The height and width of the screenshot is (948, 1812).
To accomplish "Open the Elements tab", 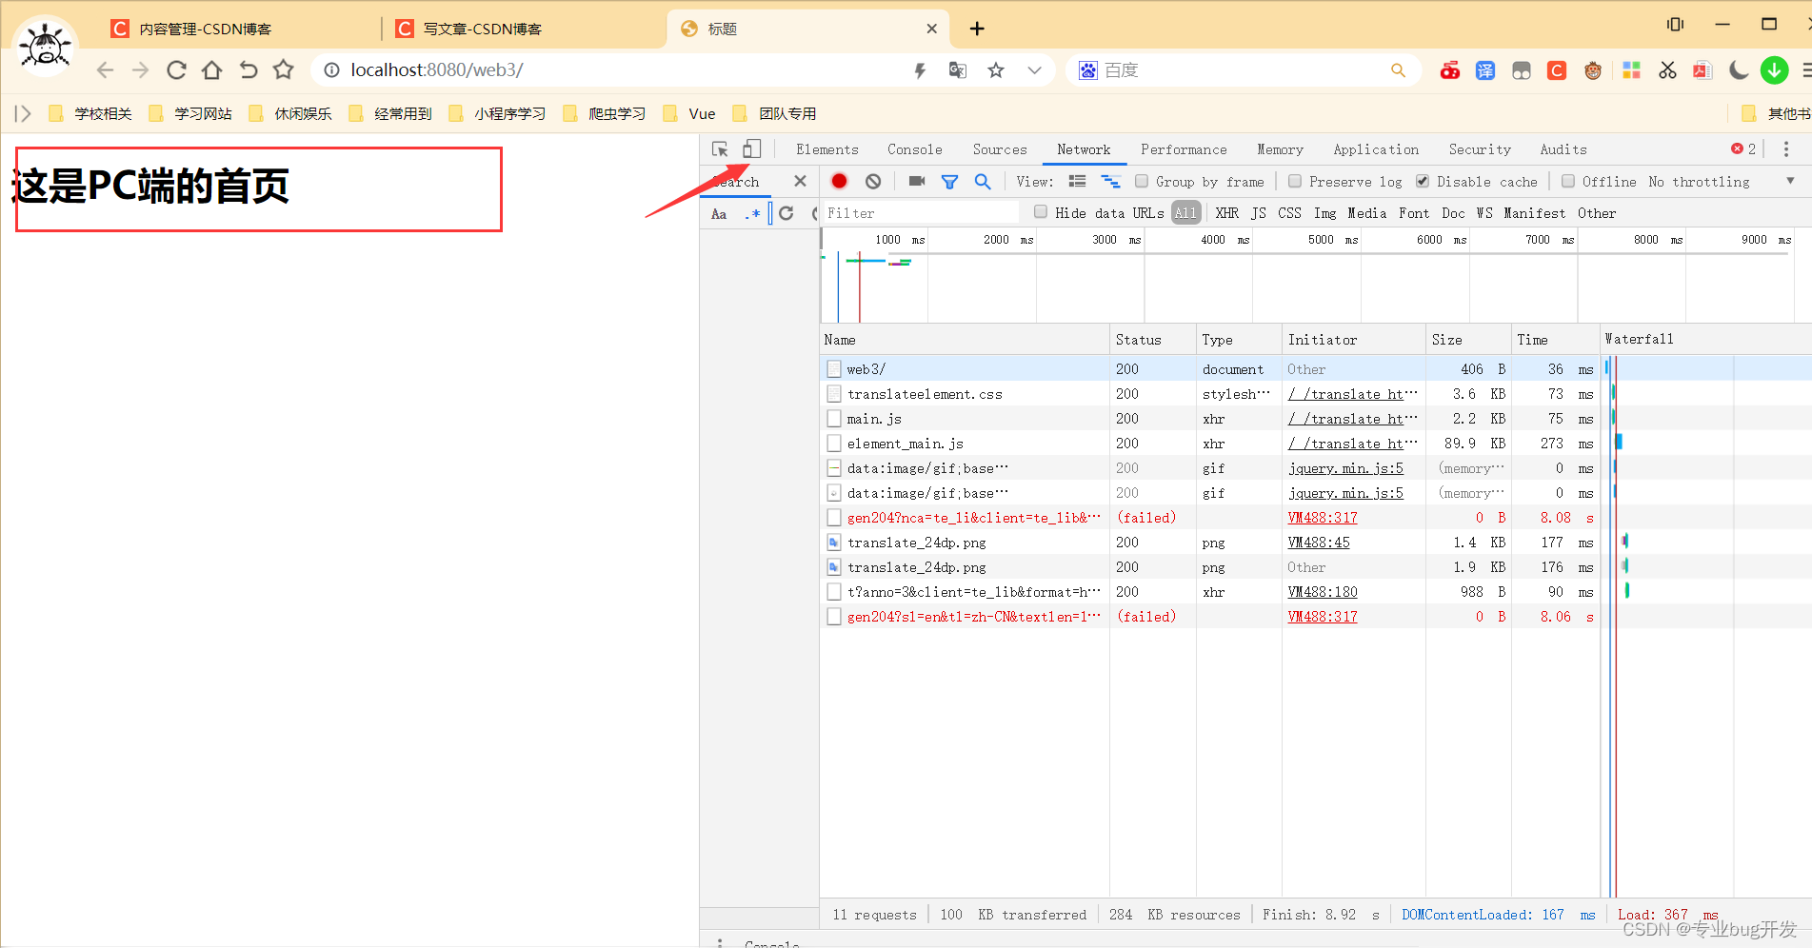I will pyautogui.click(x=827, y=149).
